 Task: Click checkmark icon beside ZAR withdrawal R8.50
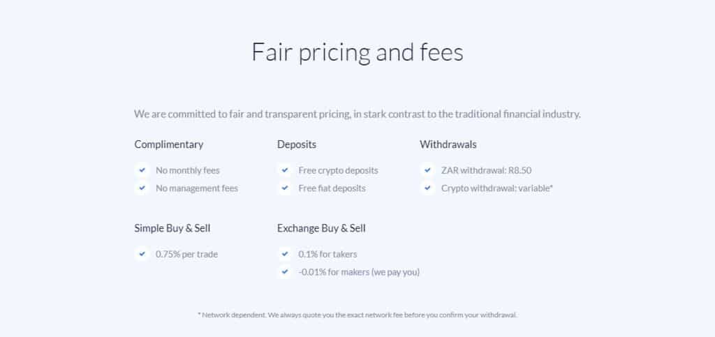click(x=427, y=170)
